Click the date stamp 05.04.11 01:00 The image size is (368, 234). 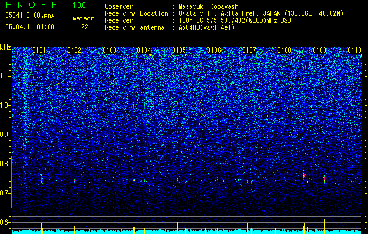click(30, 27)
